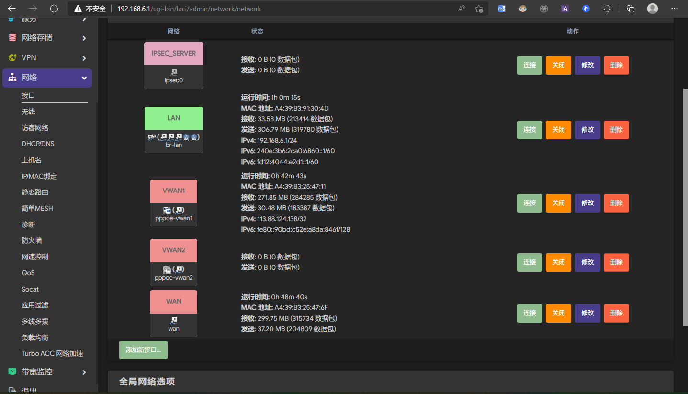
Task: Click 修改 button for the LAN interface
Action: click(587, 130)
